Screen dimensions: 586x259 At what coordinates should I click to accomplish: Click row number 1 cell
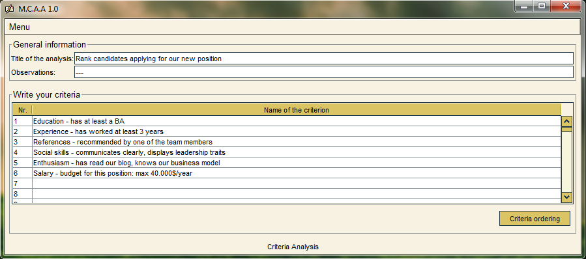pos(22,121)
